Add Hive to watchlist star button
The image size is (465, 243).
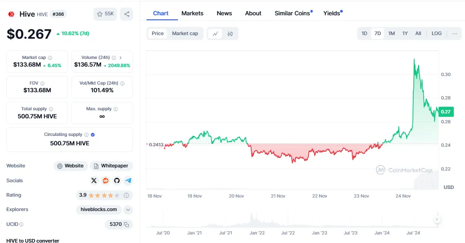pos(105,14)
